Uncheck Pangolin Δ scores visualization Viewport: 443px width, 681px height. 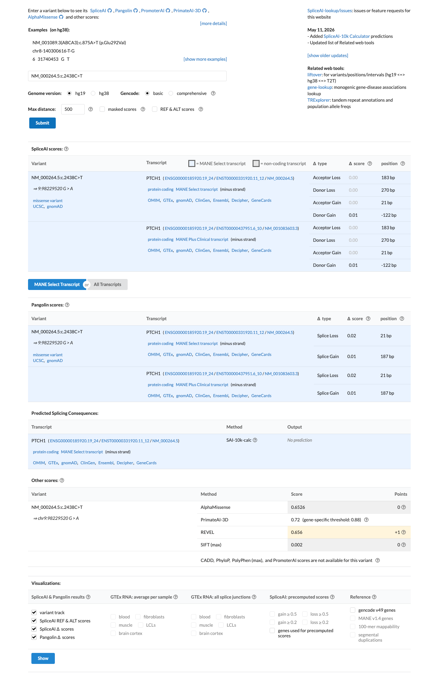pyautogui.click(x=34, y=637)
